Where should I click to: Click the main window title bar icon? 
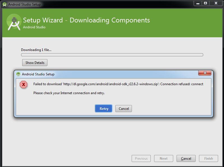pyautogui.click(x=4, y=4)
